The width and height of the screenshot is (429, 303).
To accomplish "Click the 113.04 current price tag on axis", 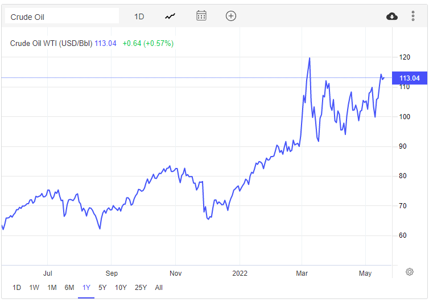I will [409, 78].
